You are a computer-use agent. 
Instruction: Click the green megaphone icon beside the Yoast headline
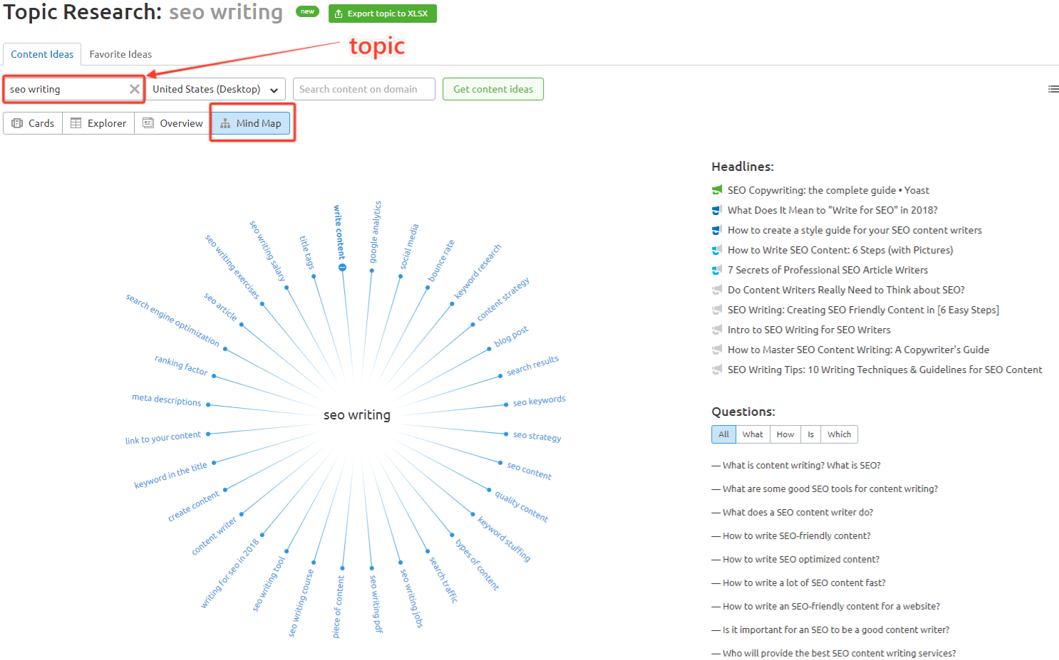click(717, 189)
